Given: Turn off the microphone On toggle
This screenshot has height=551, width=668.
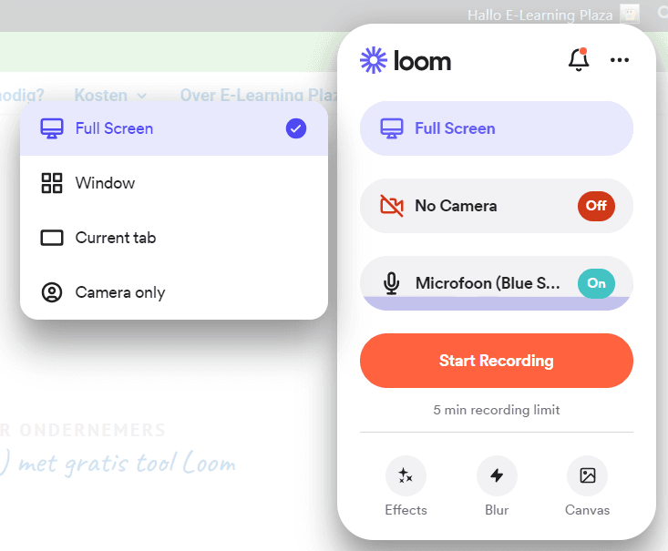Looking at the screenshot, I should pyautogui.click(x=596, y=283).
